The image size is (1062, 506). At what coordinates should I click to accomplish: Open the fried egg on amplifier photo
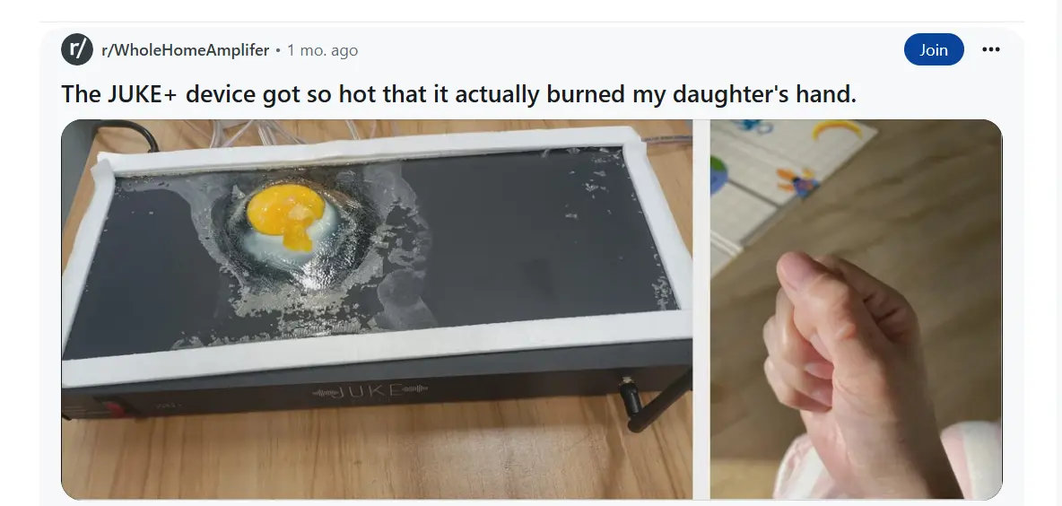[x=377, y=309]
